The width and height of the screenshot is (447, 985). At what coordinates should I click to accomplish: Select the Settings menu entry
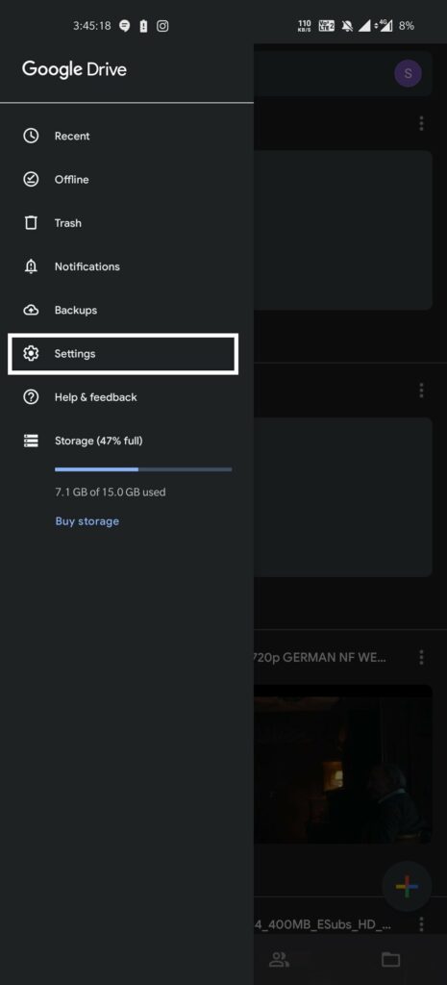(x=122, y=354)
